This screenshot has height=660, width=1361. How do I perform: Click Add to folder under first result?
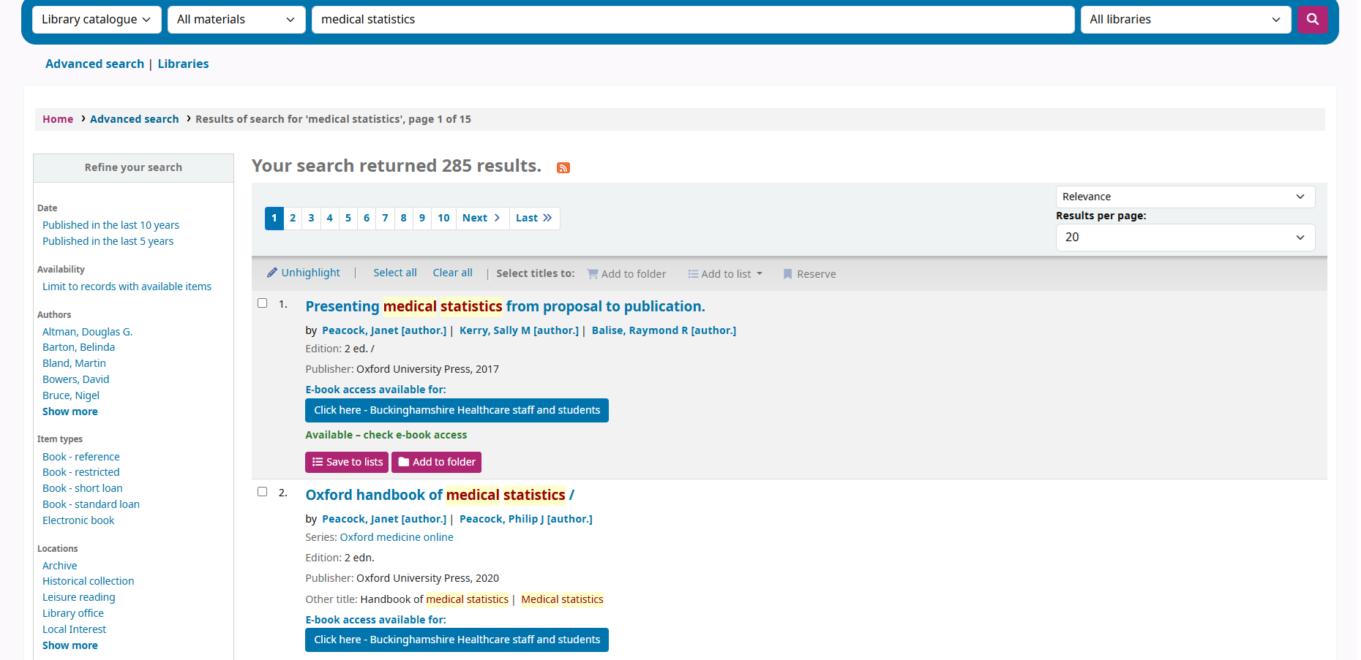(436, 462)
